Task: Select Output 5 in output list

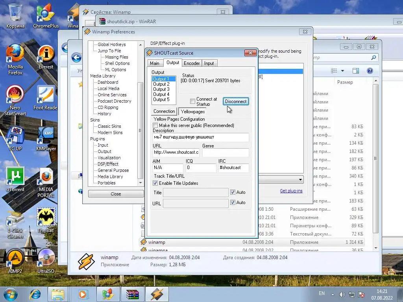Action: (x=161, y=99)
